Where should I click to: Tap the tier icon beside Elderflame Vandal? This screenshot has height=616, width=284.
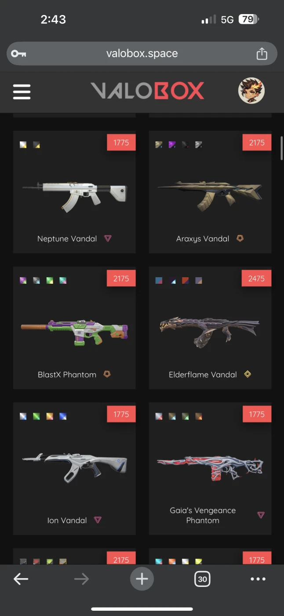click(248, 374)
